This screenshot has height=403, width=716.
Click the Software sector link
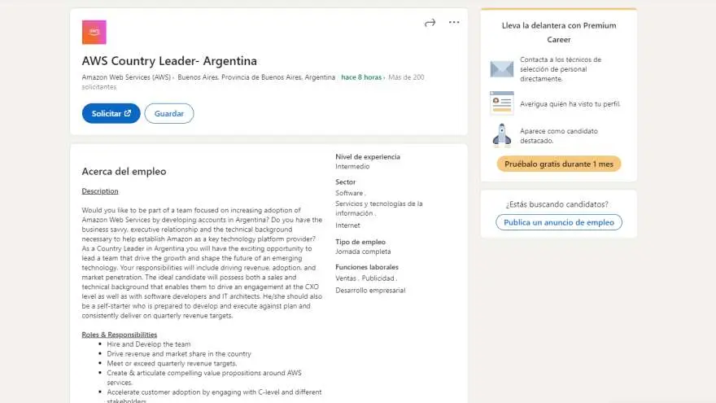(349, 193)
